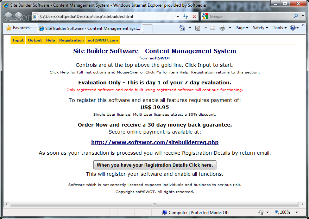Image resolution: width=309 pixels, height=219 pixels.
Task: Click the Google search provider icon
Action: tap(205, 16)
